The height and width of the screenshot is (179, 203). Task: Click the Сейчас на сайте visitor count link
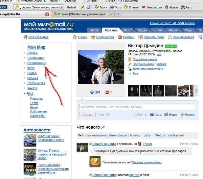(x=173, y=23)
